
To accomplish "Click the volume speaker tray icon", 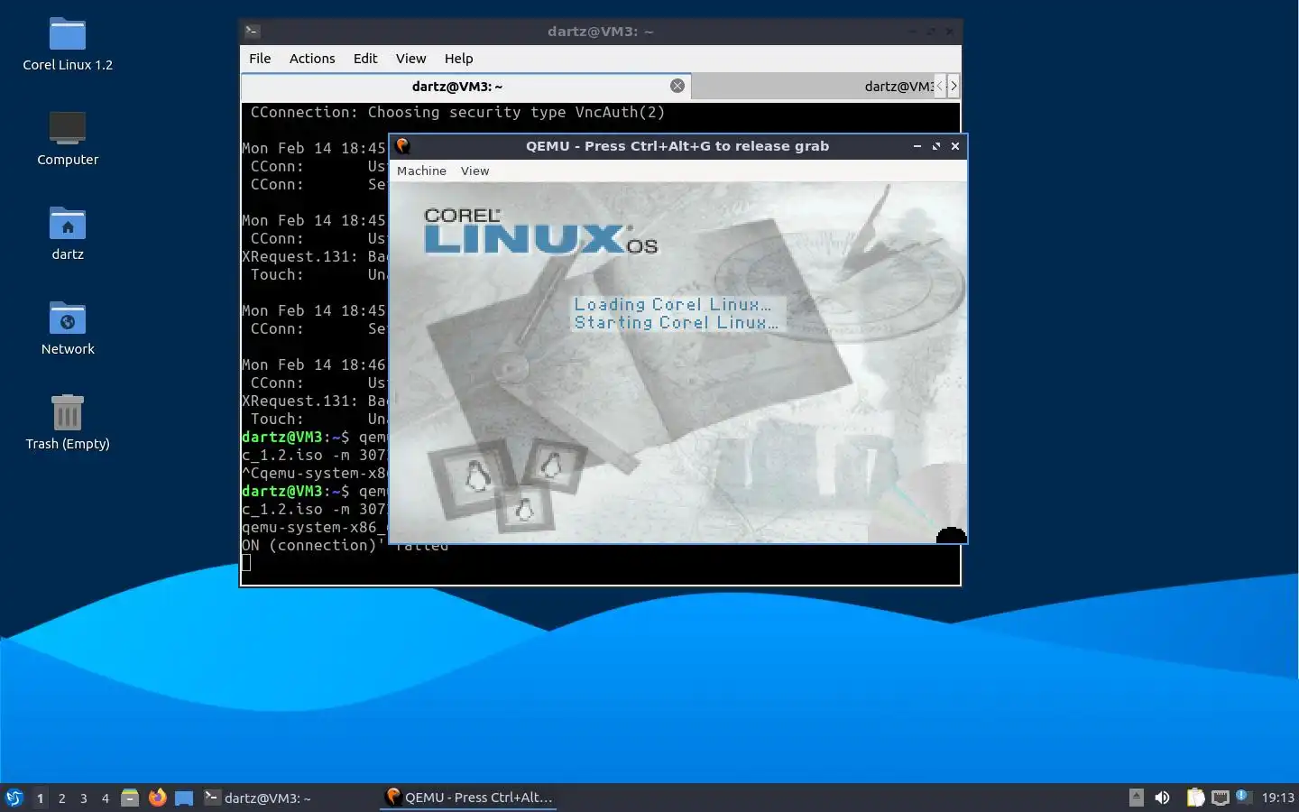I will 1163,798.
